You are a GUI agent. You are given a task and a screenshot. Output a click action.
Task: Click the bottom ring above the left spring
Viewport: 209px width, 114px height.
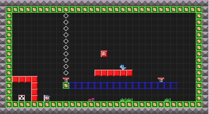coord(66,73)
